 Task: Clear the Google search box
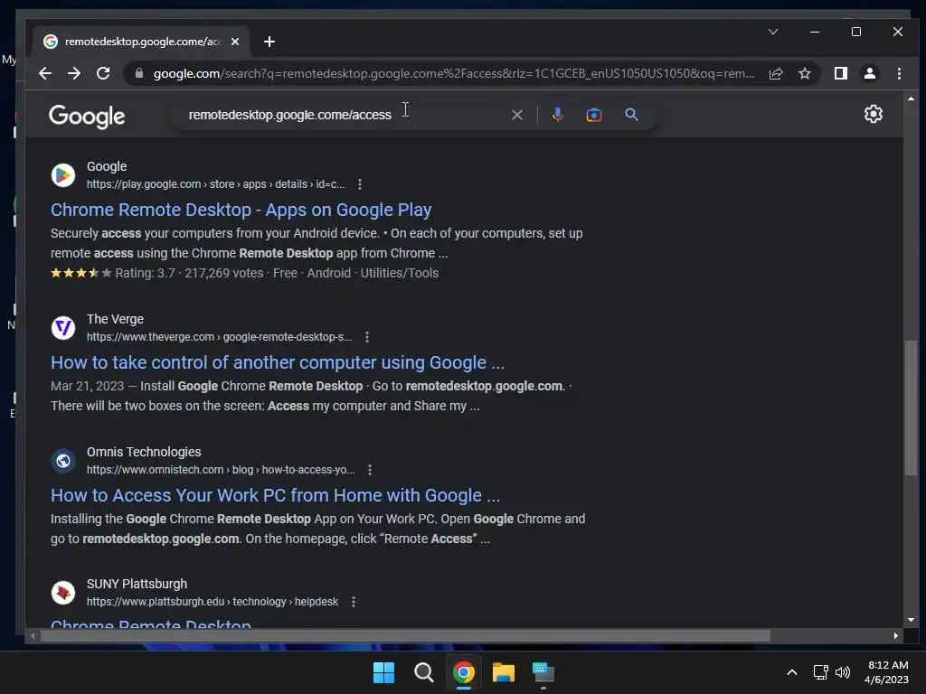click(516, 115)
